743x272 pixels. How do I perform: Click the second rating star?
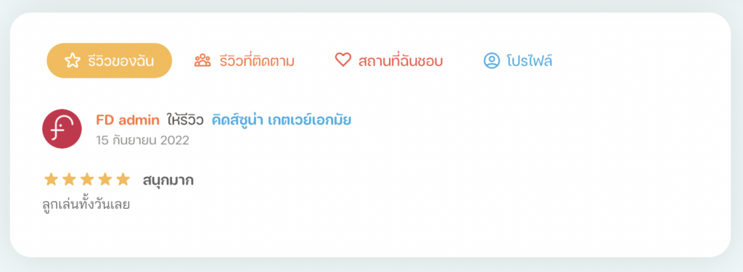point(69,179)
